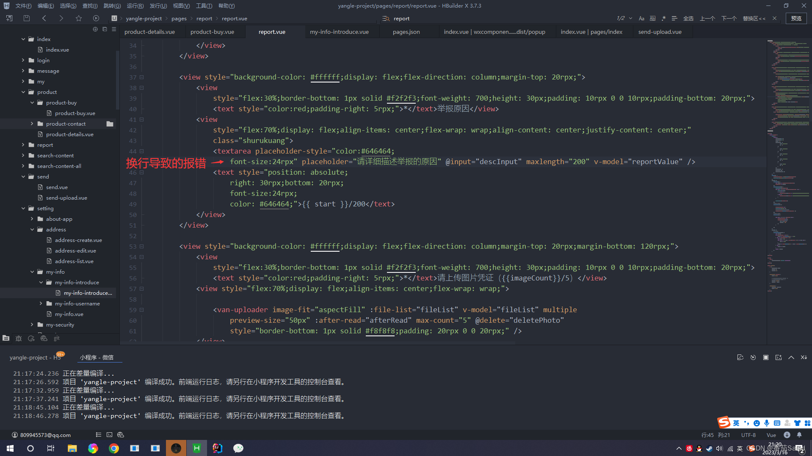The height and width of the screenshot is (456, 812).
Task: Open the cloud globe icon panel
Action: tap(44, 338)
